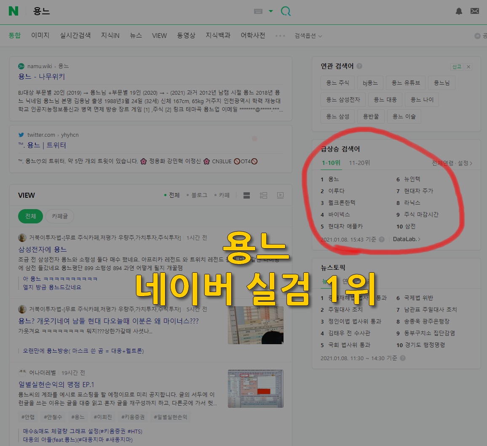Select the 카페 radio filter
Image resolution: width=487 pixels, height=446 pixels.
click(x=222, y=195)
